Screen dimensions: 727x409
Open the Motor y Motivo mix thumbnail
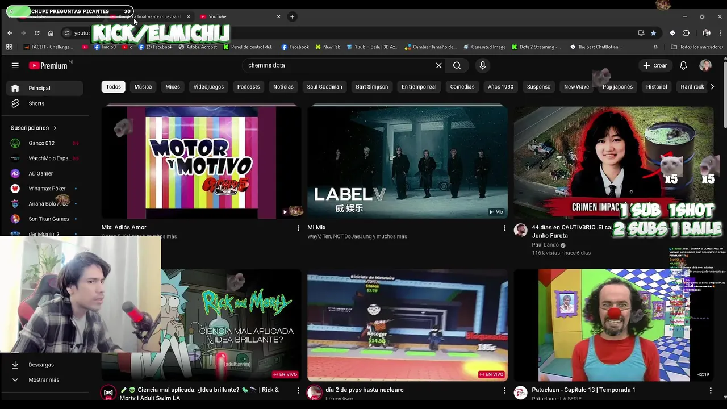pyautogui.click(x=201, y=162)
